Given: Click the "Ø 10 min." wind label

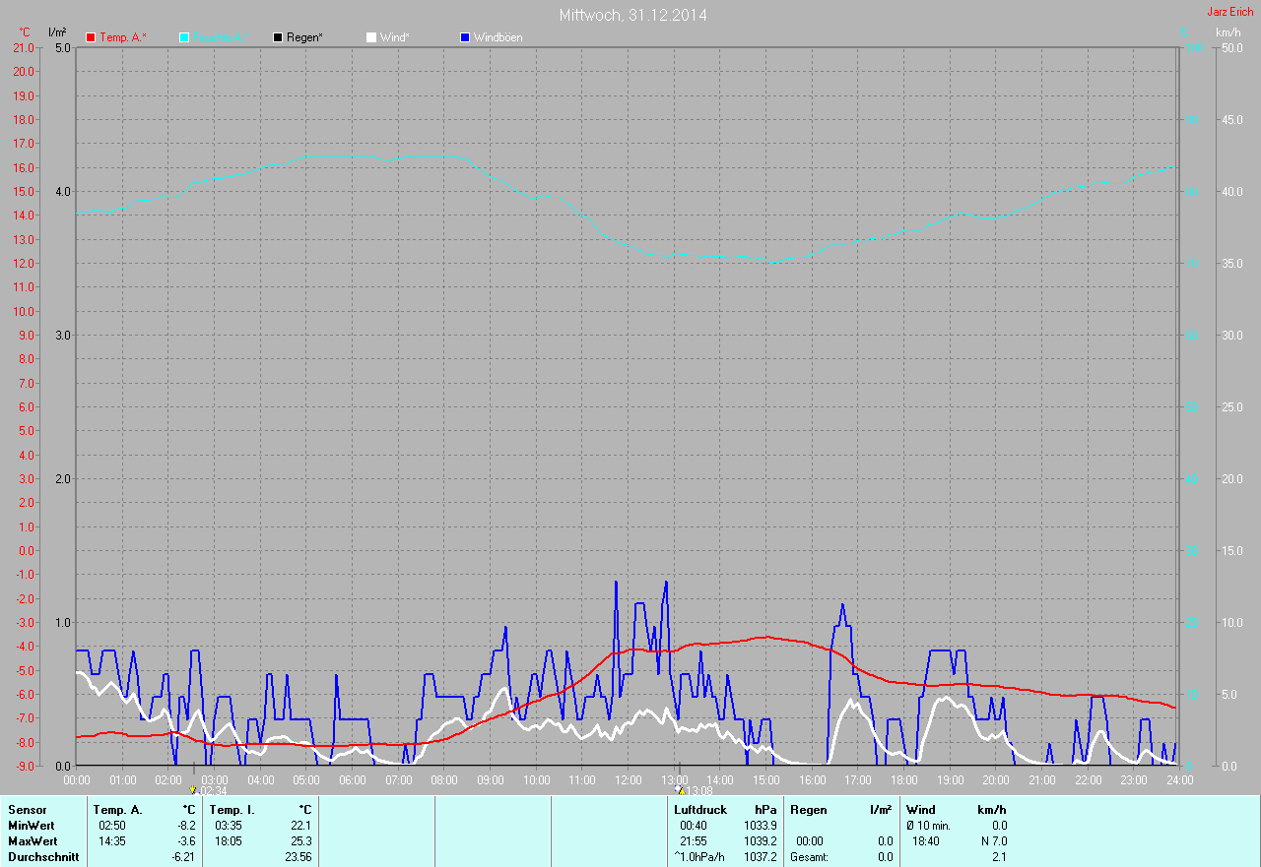Looking at the screenshot, I should point(928,826).
